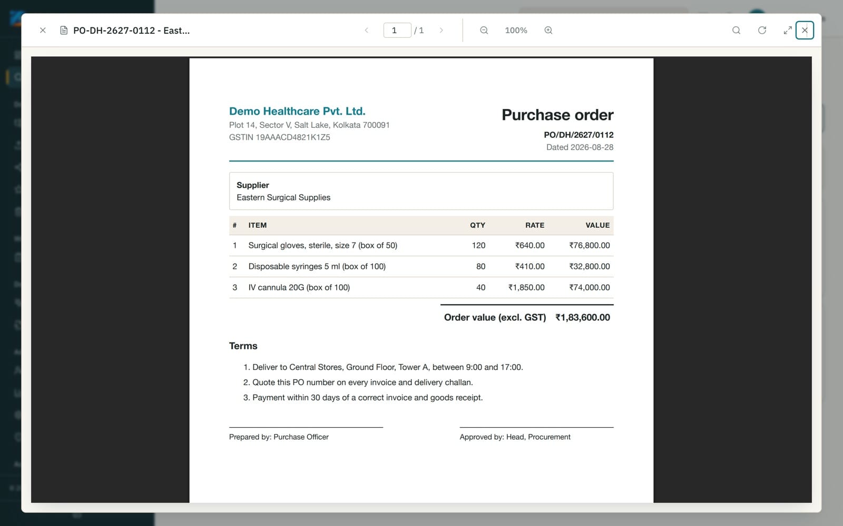This screenshot has width=843, height=526.
Task: Click the ₹1,83,600.00 order total
Action: pyautogui.click(x=583, y=318)
